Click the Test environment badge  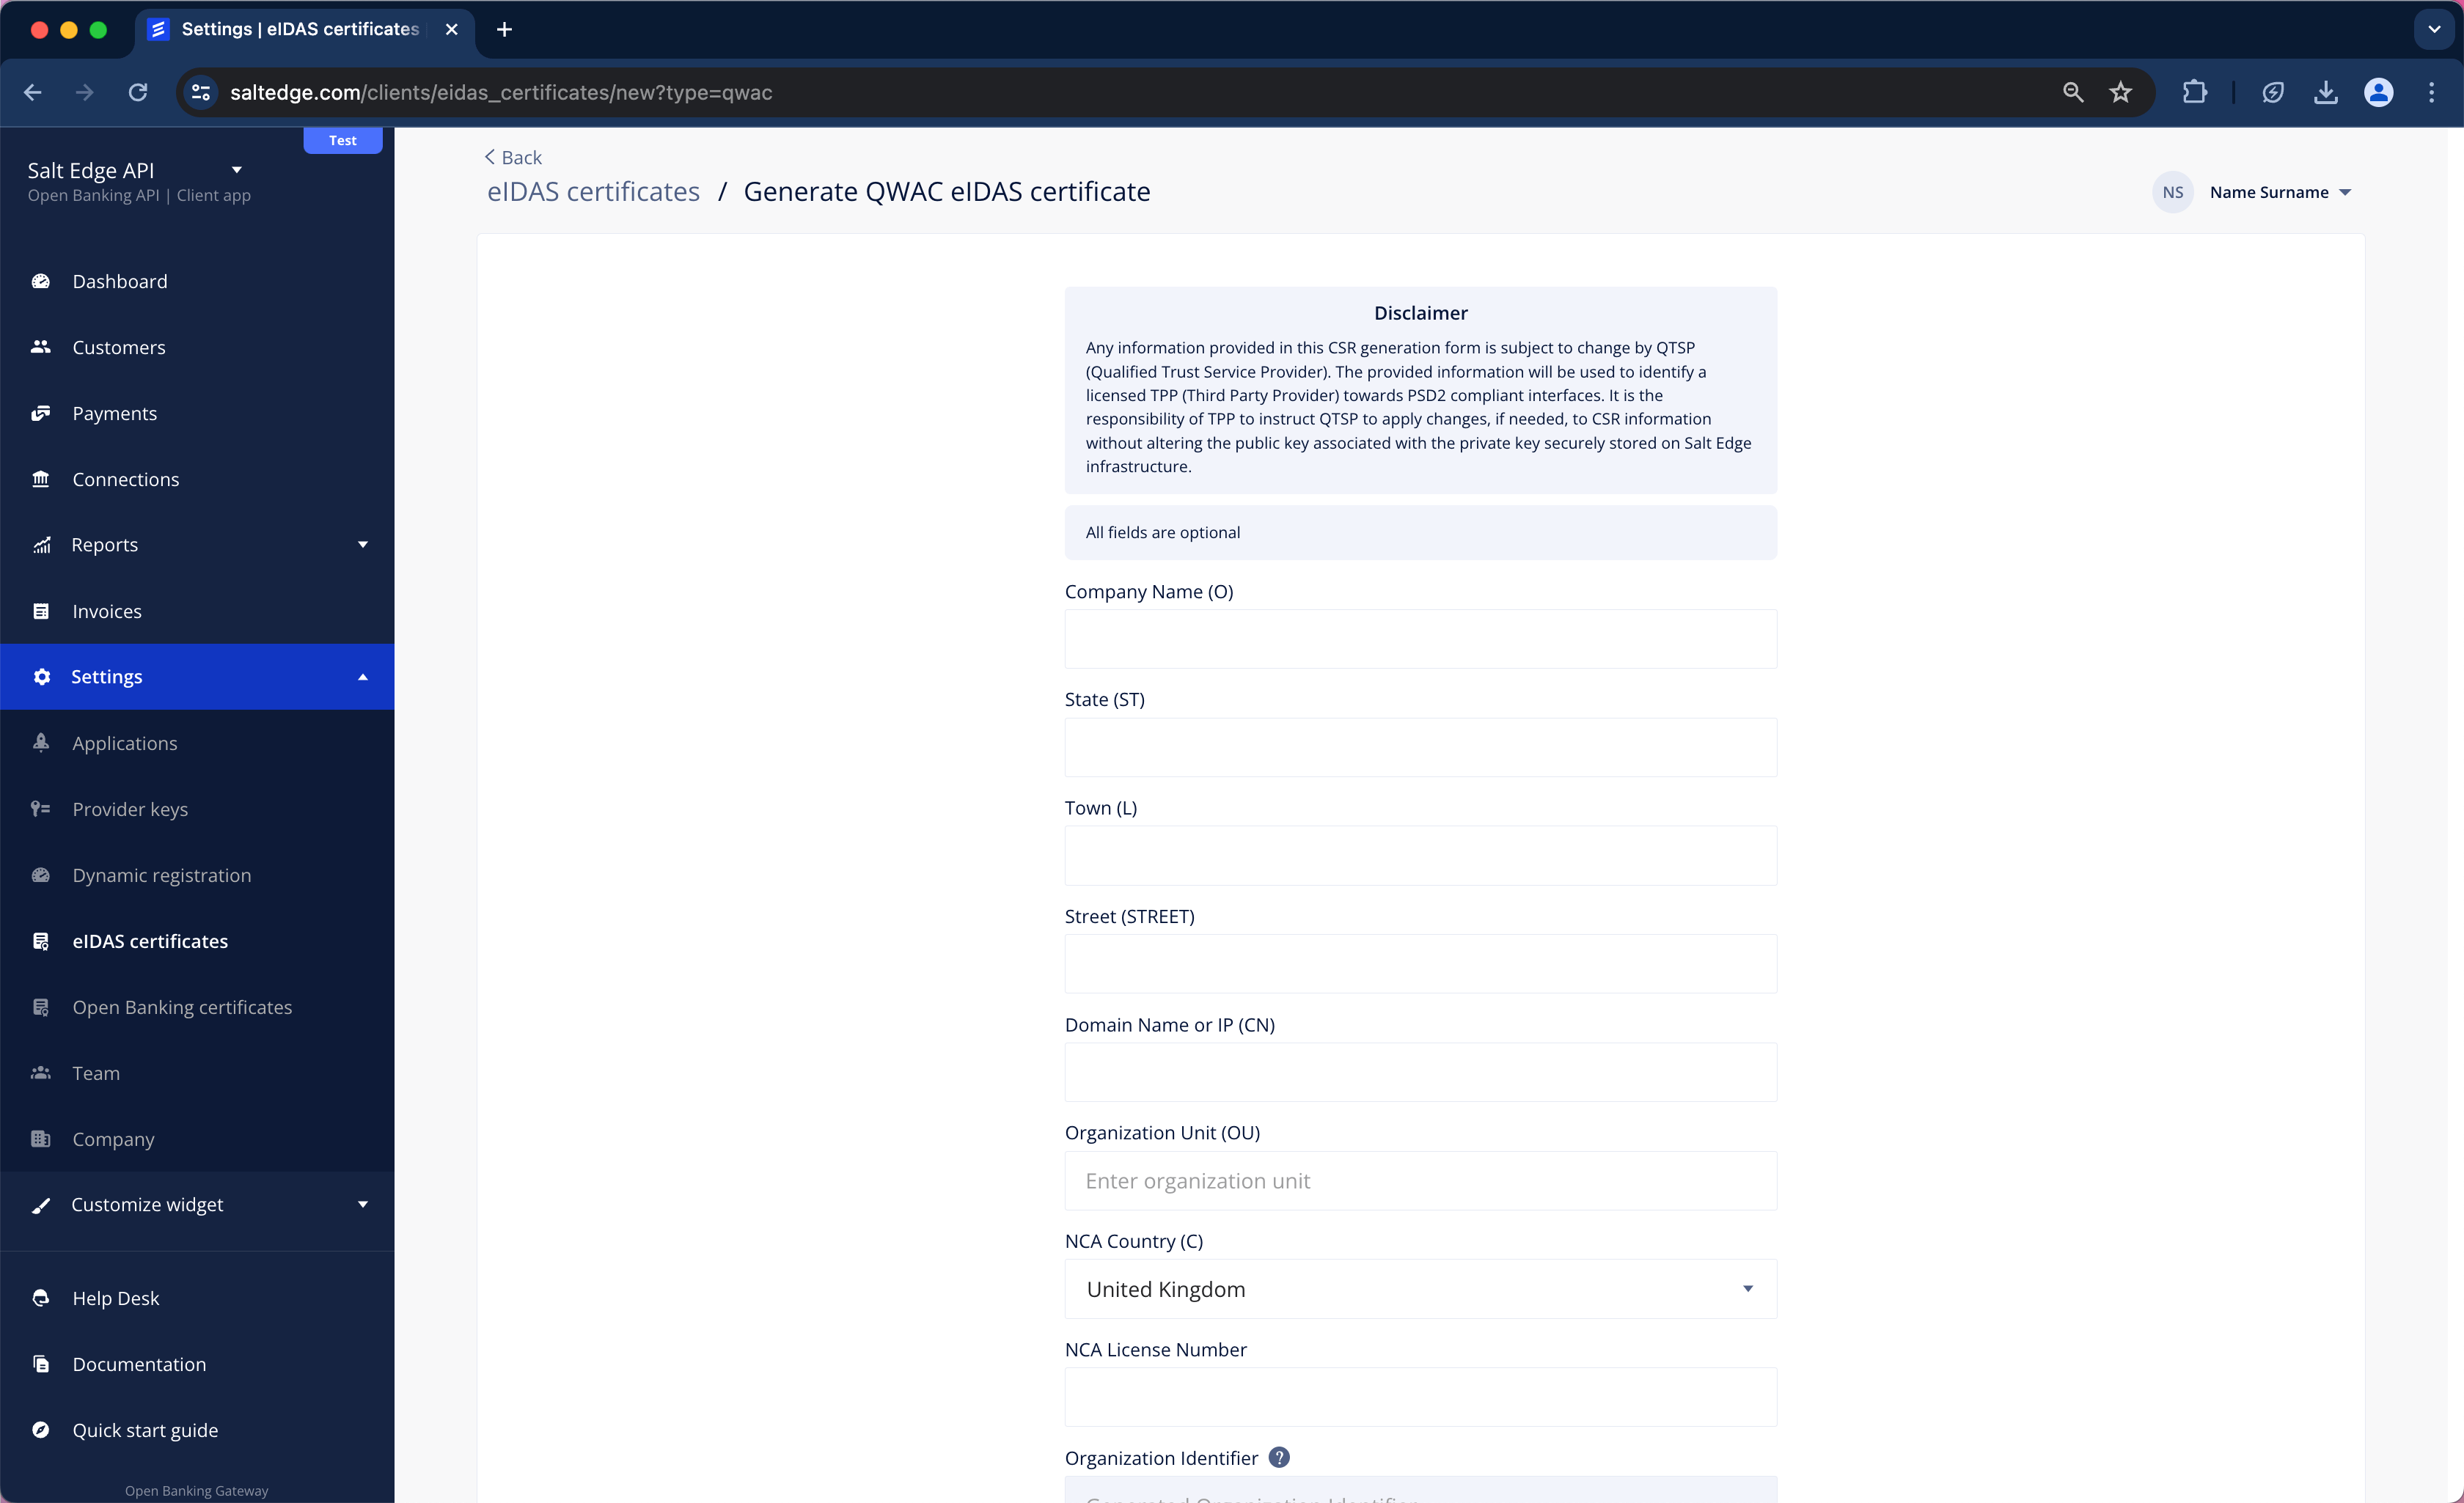343,141
